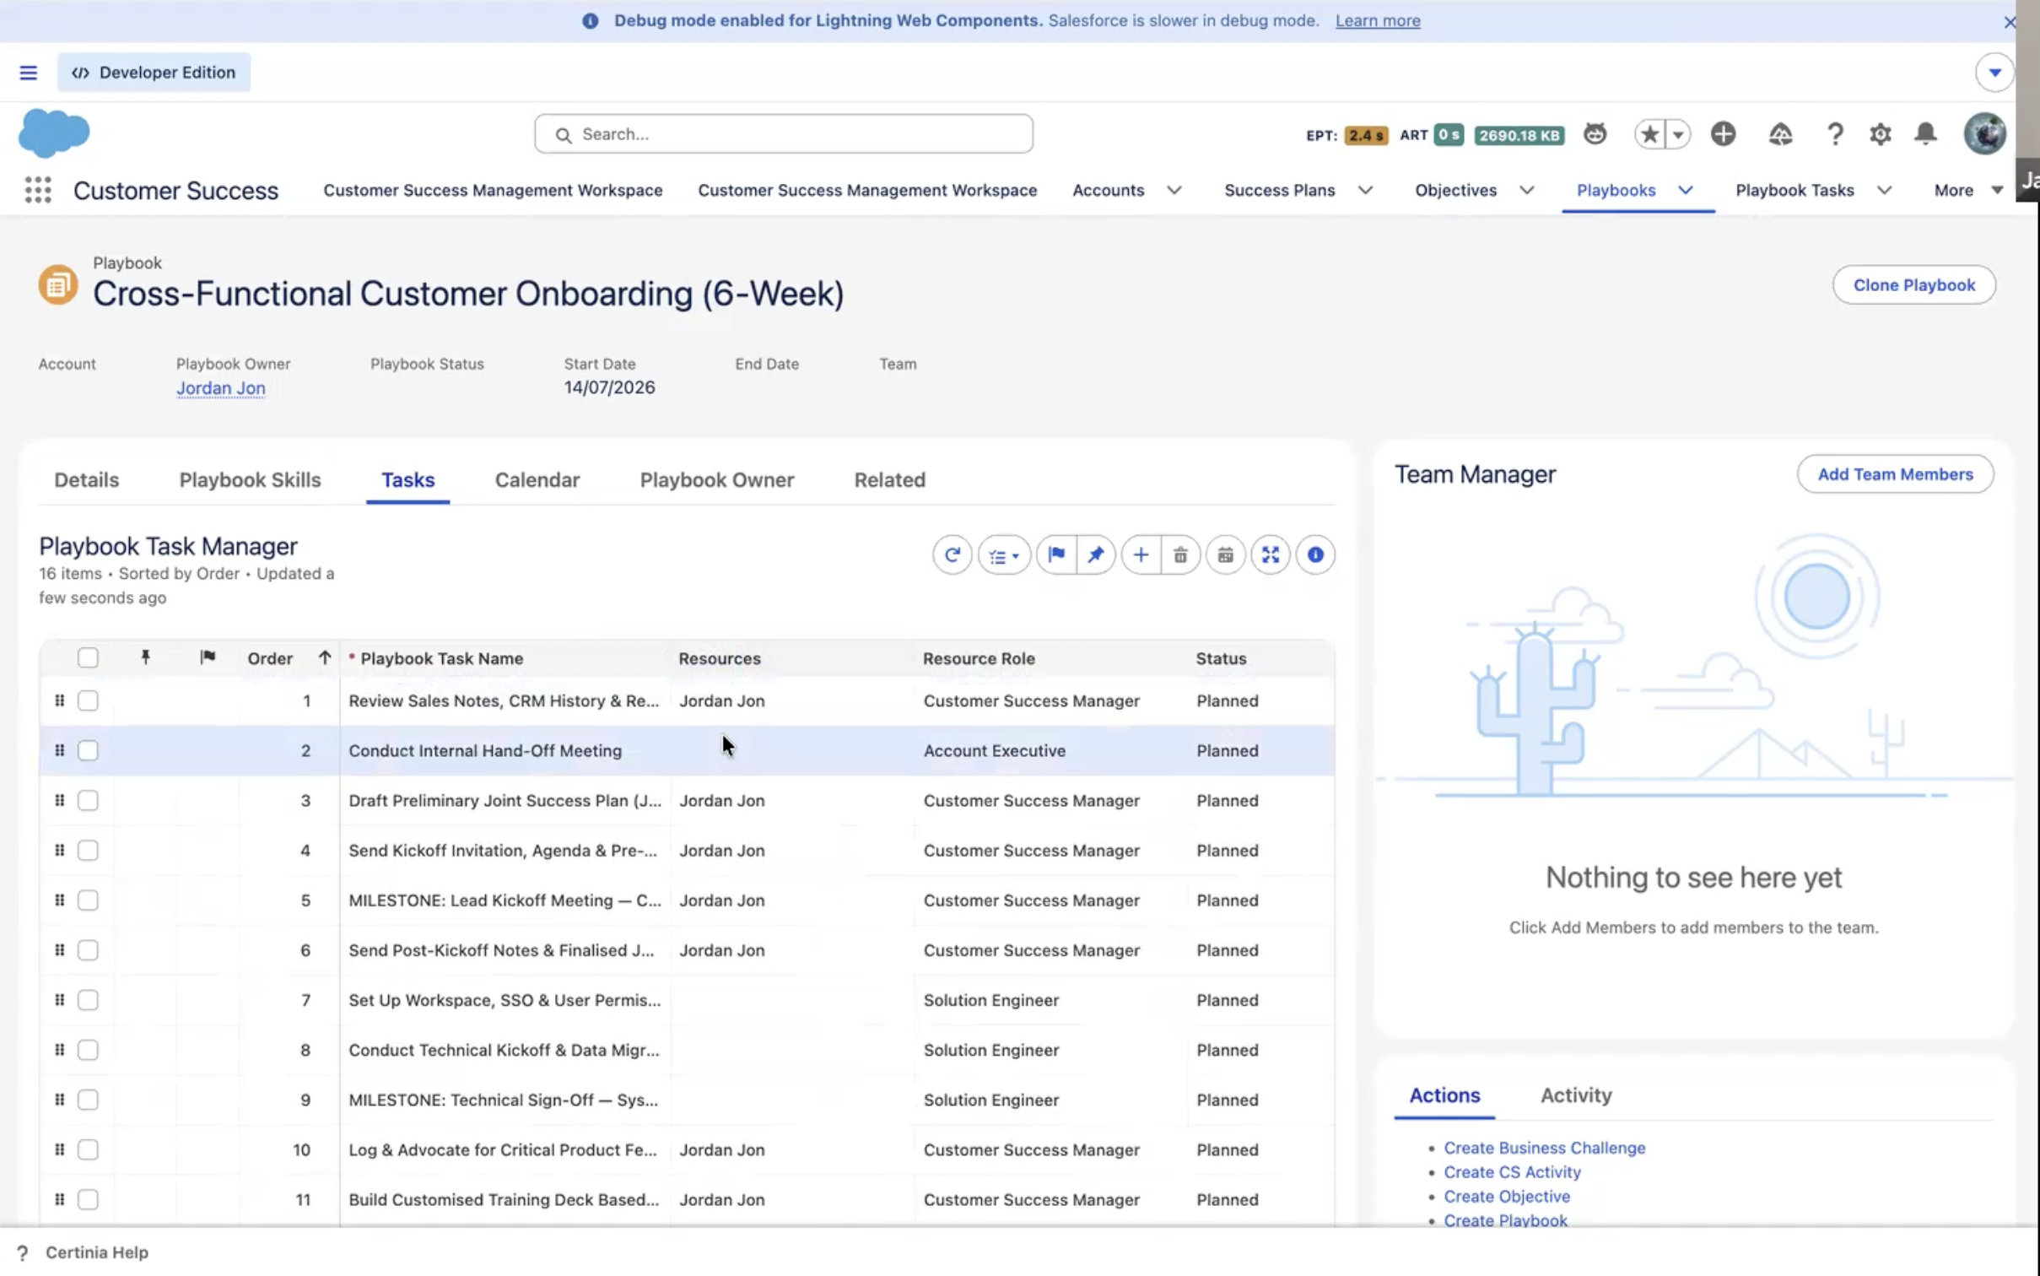Click drag handle of task row 1
The width and height of the screenshot is (2040, 1276).
[59, 700]
